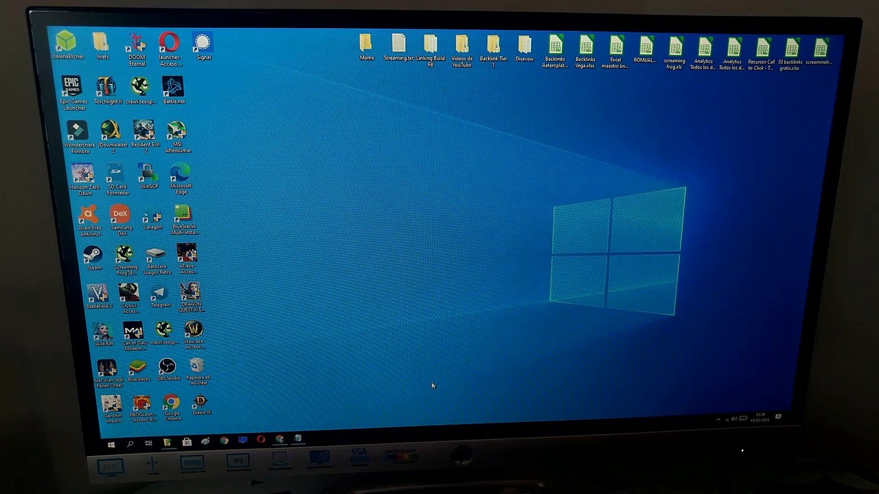This screenshot has width=879, height=494.
Task: Launch DOOM Eternal from the desktop
Action: pos(137,49)
